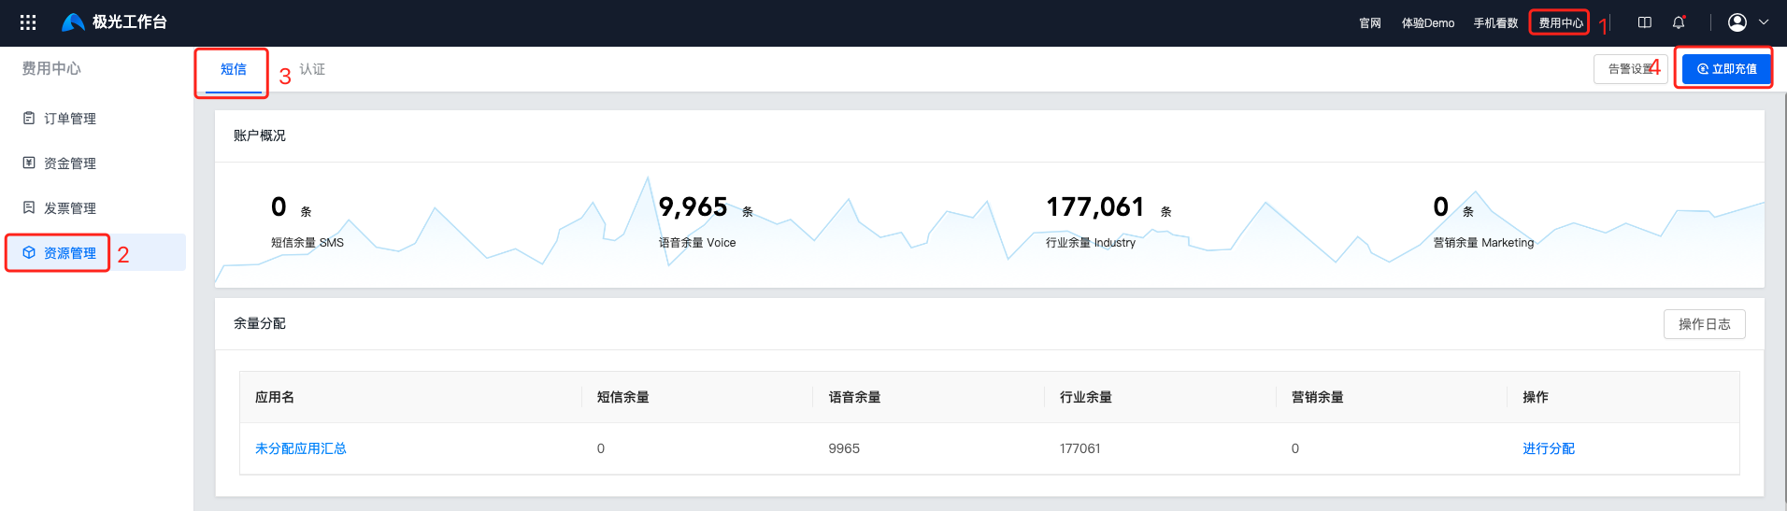The height and width of the screenshot is (511, 1787).
Task: Click the 语音余量 Voice label
Action: [697, 243]
